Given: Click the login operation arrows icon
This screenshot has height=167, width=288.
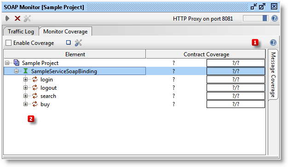Looking at the screenshot, I should click(x=35, y=79).
